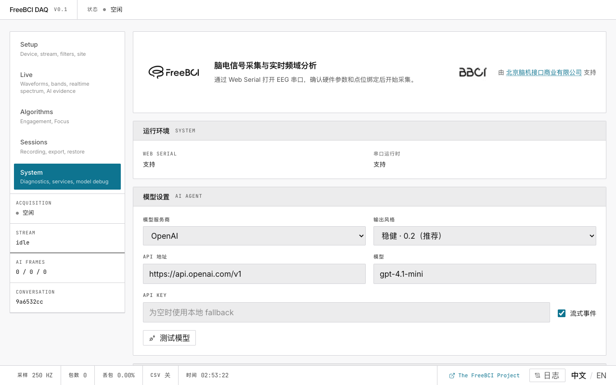The height and width of the screenshot is (385, 616).
Task: Open the 日志 log panel button
Action: (x=547, y=375)
